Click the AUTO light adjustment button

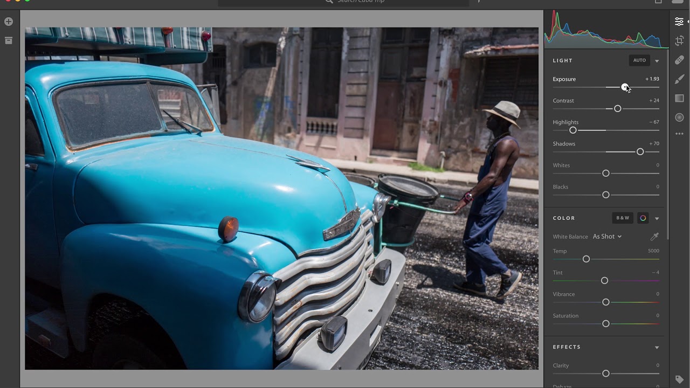point(639,60)
